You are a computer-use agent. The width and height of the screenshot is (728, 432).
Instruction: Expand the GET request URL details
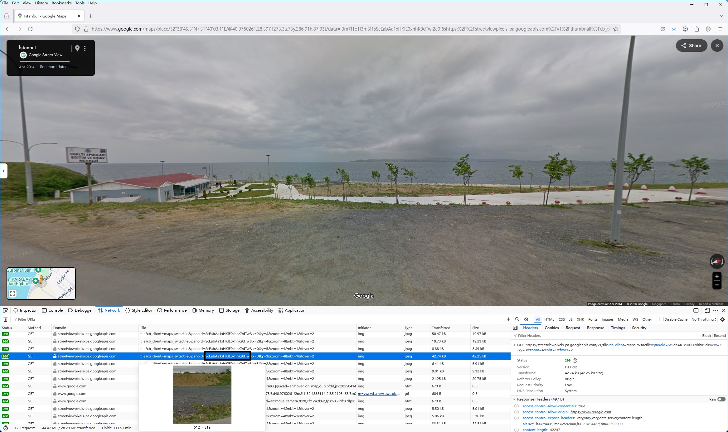click(x=514, y=345)
